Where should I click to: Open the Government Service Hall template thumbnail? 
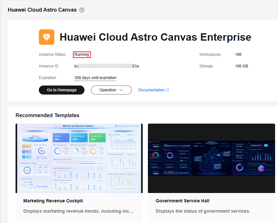click(x=211, y=158)
